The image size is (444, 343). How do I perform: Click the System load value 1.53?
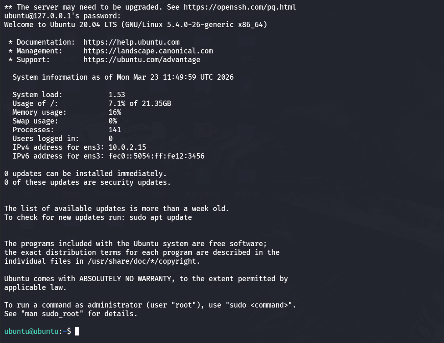click(117, 95)
